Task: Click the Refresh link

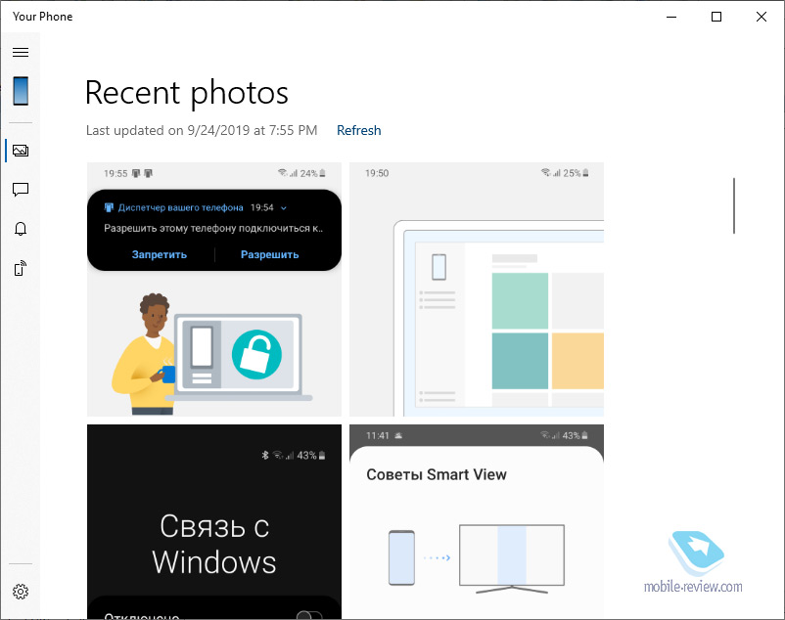Action: [358, 130]
